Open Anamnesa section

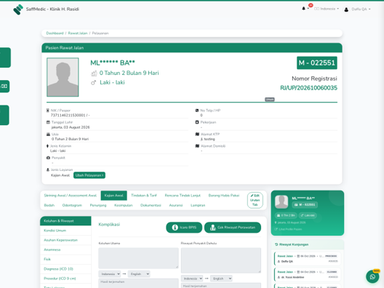pyautogui.click(x=65, y=249)
